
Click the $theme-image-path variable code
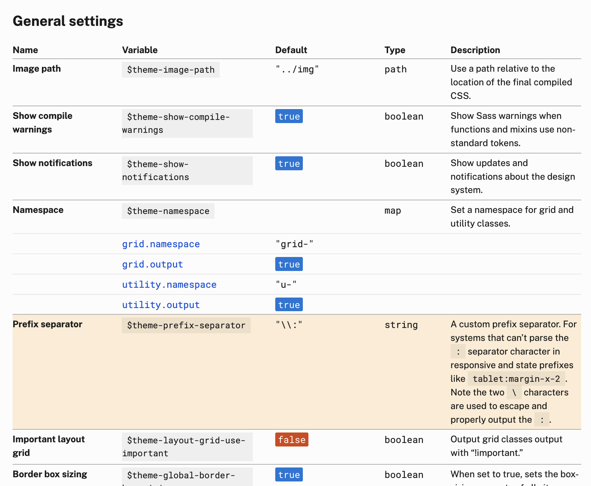(170, 70)
